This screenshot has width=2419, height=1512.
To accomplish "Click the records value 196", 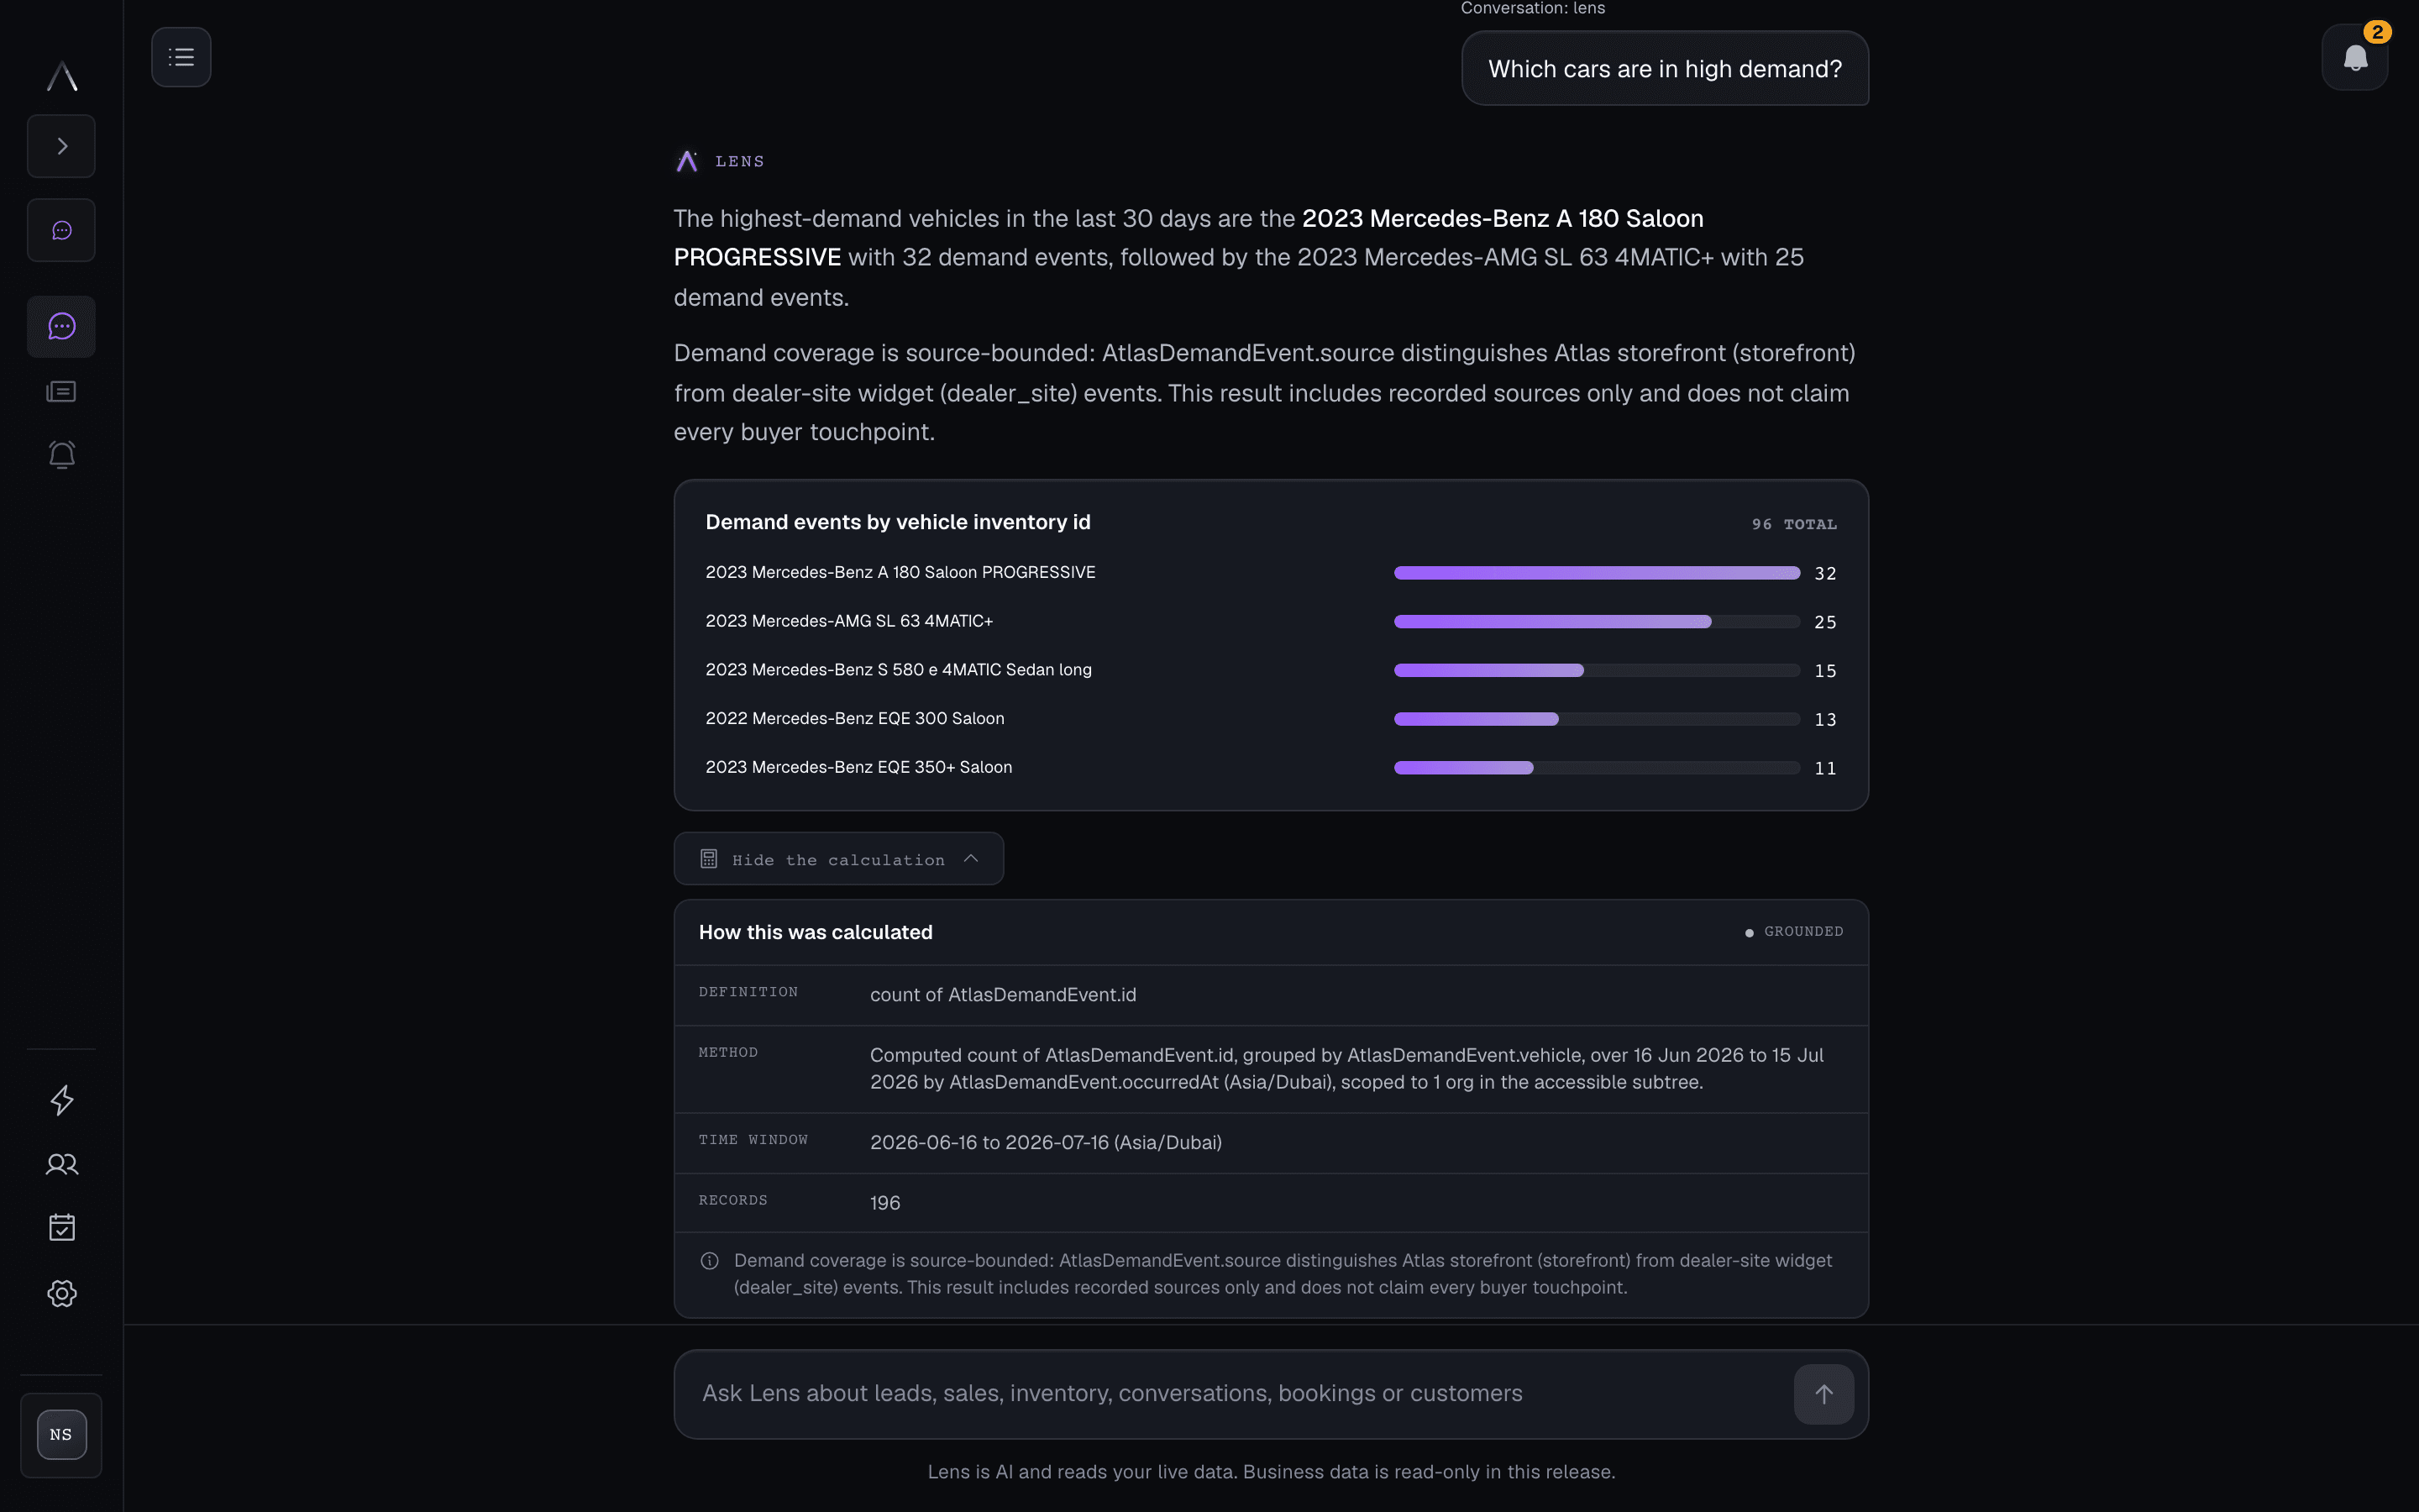I will coord(884,1203).
